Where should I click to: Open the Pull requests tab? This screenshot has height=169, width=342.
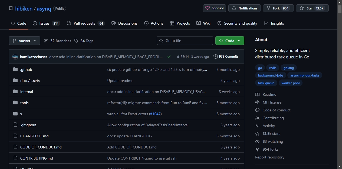(85, 23)
